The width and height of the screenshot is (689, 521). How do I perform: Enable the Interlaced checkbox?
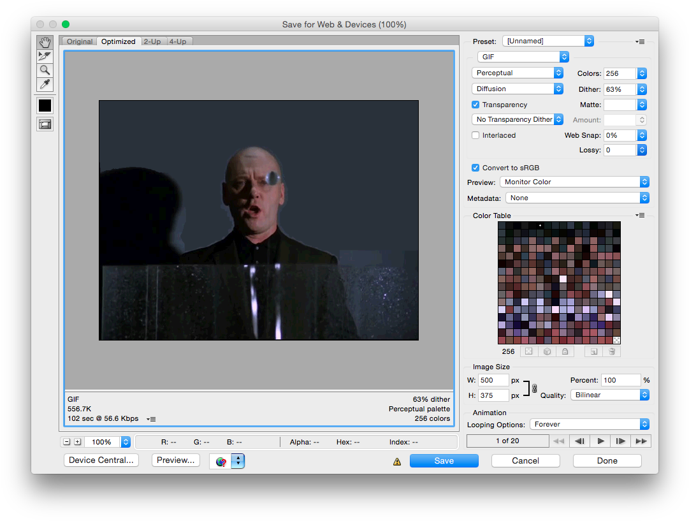coord(475,135)
